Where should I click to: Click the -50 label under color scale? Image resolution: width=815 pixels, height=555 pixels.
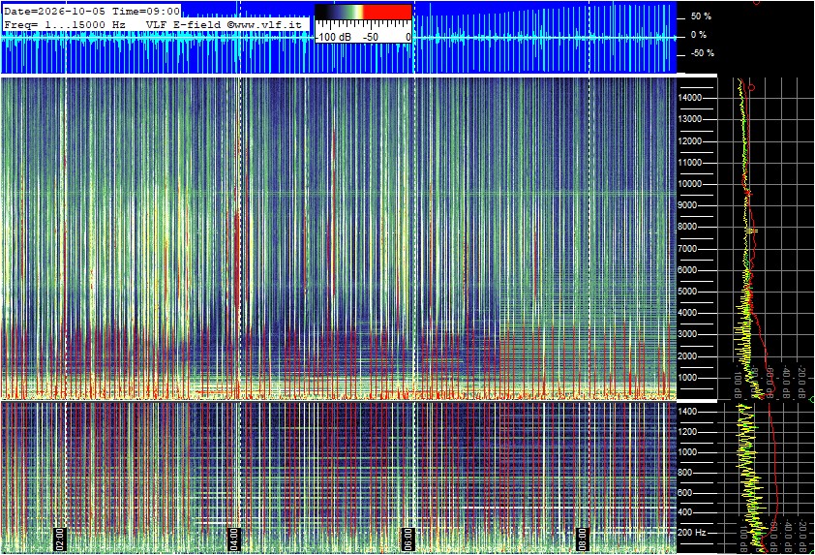point(370,38)
